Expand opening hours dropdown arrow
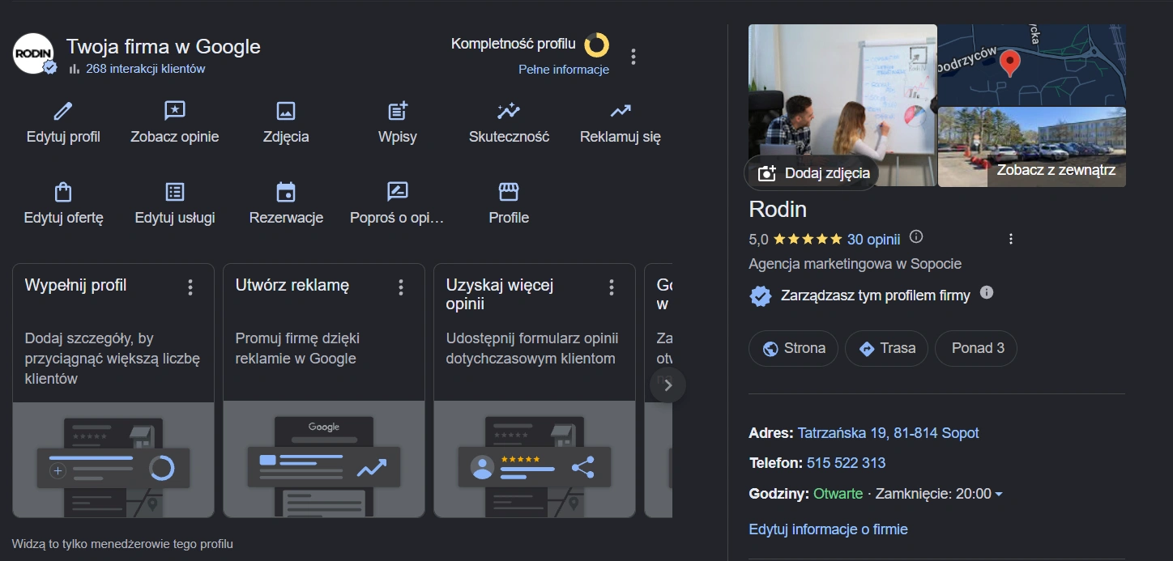Viewport: 1173px width, 561px height. [x=999, y=495]
